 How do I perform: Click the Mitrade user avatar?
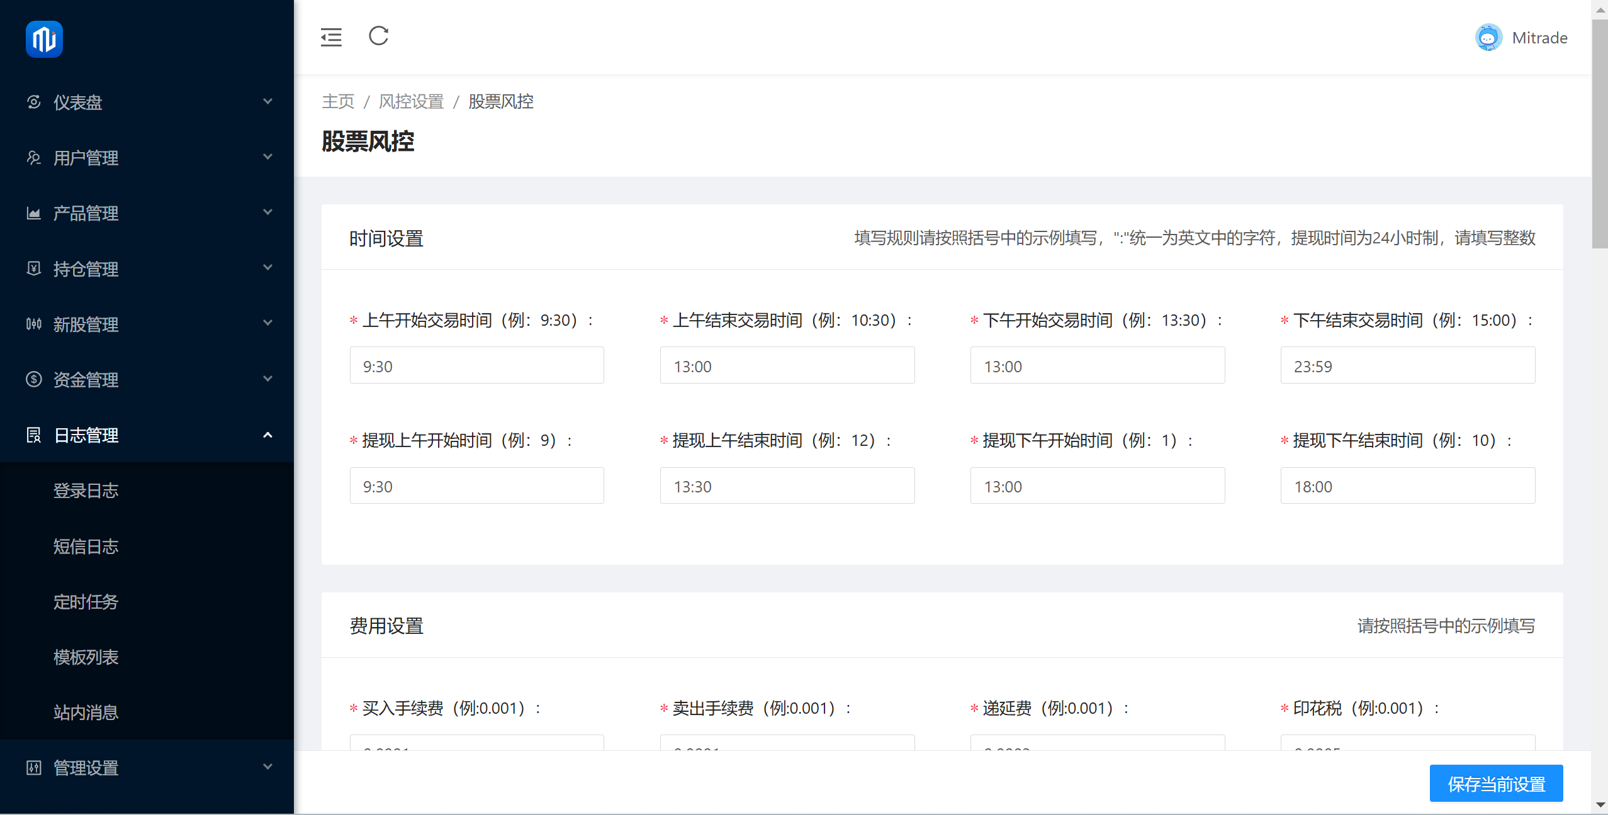(1488, 38)
